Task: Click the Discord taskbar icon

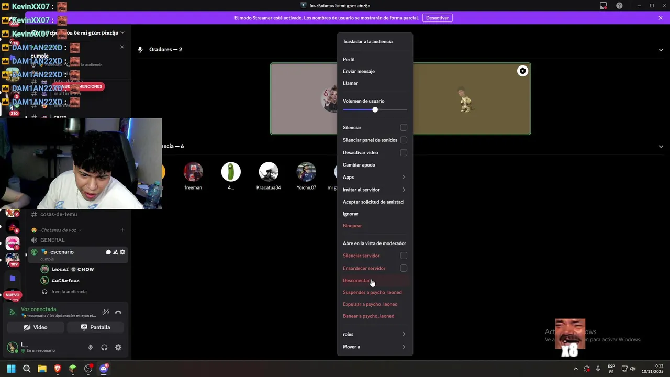Action: coord(104,369)
